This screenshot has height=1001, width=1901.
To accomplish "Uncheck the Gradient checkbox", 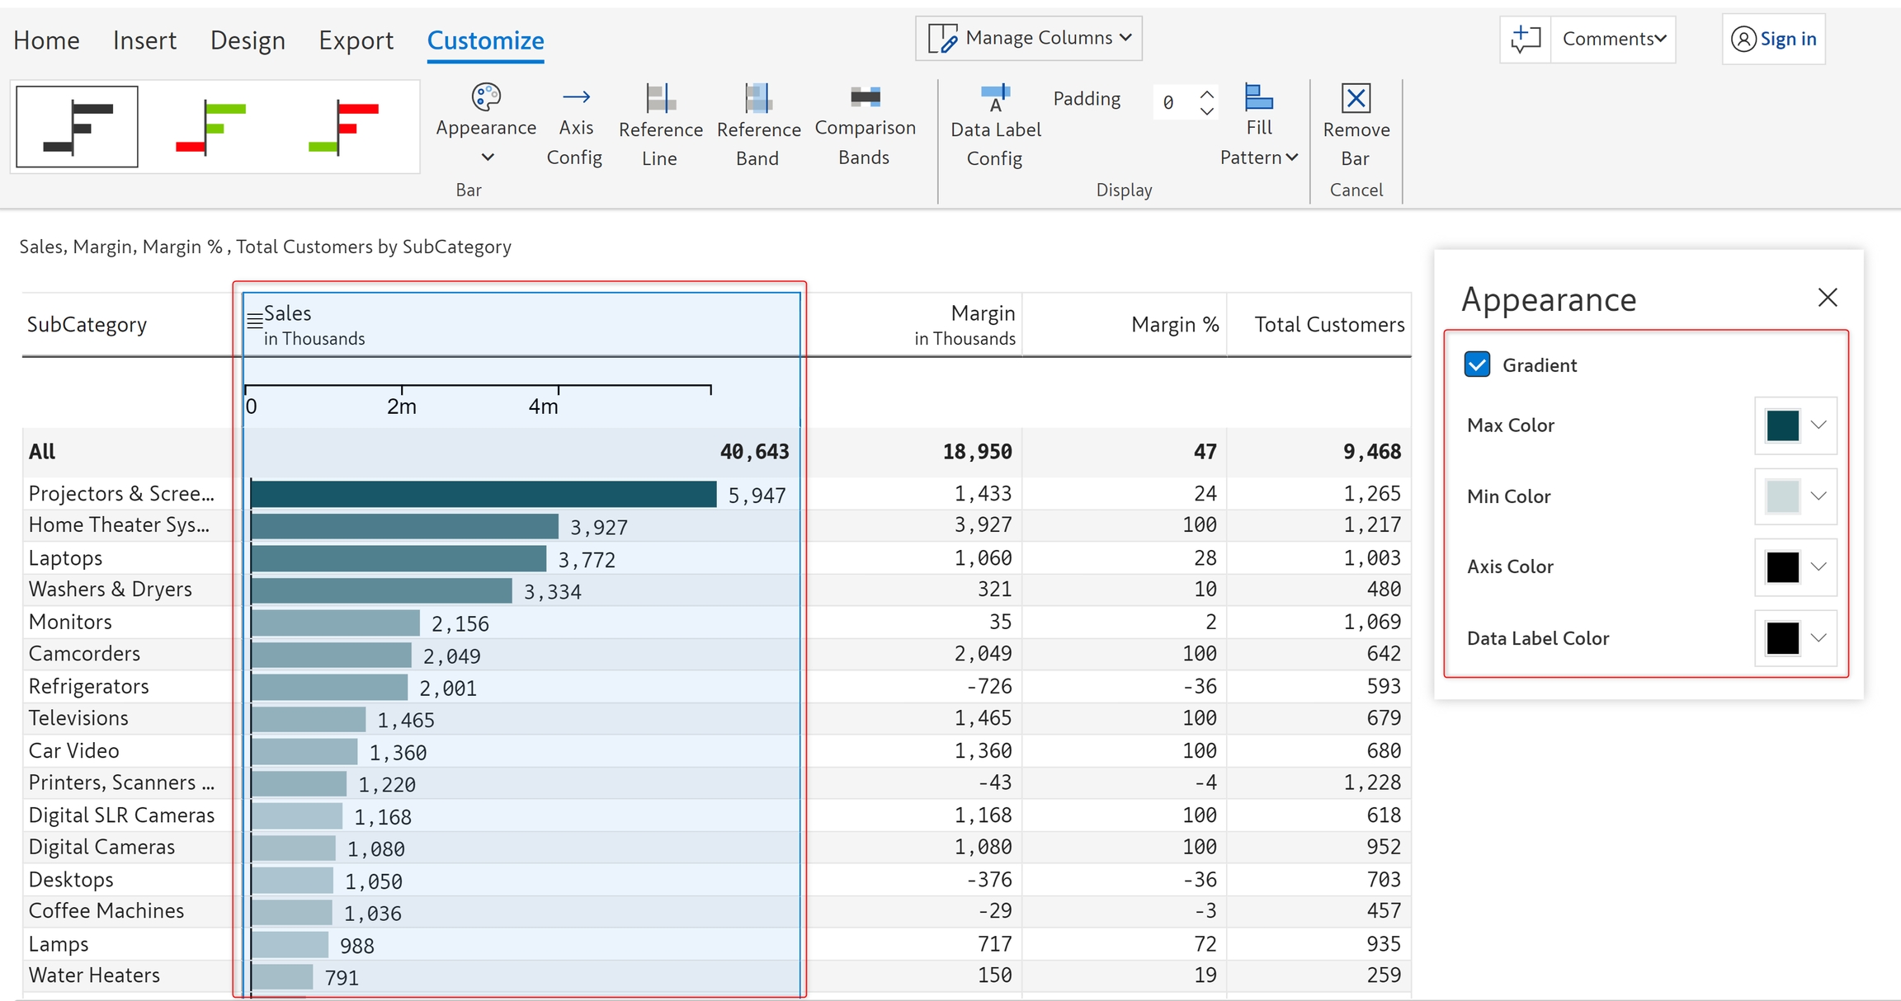I will (1477, 364).
